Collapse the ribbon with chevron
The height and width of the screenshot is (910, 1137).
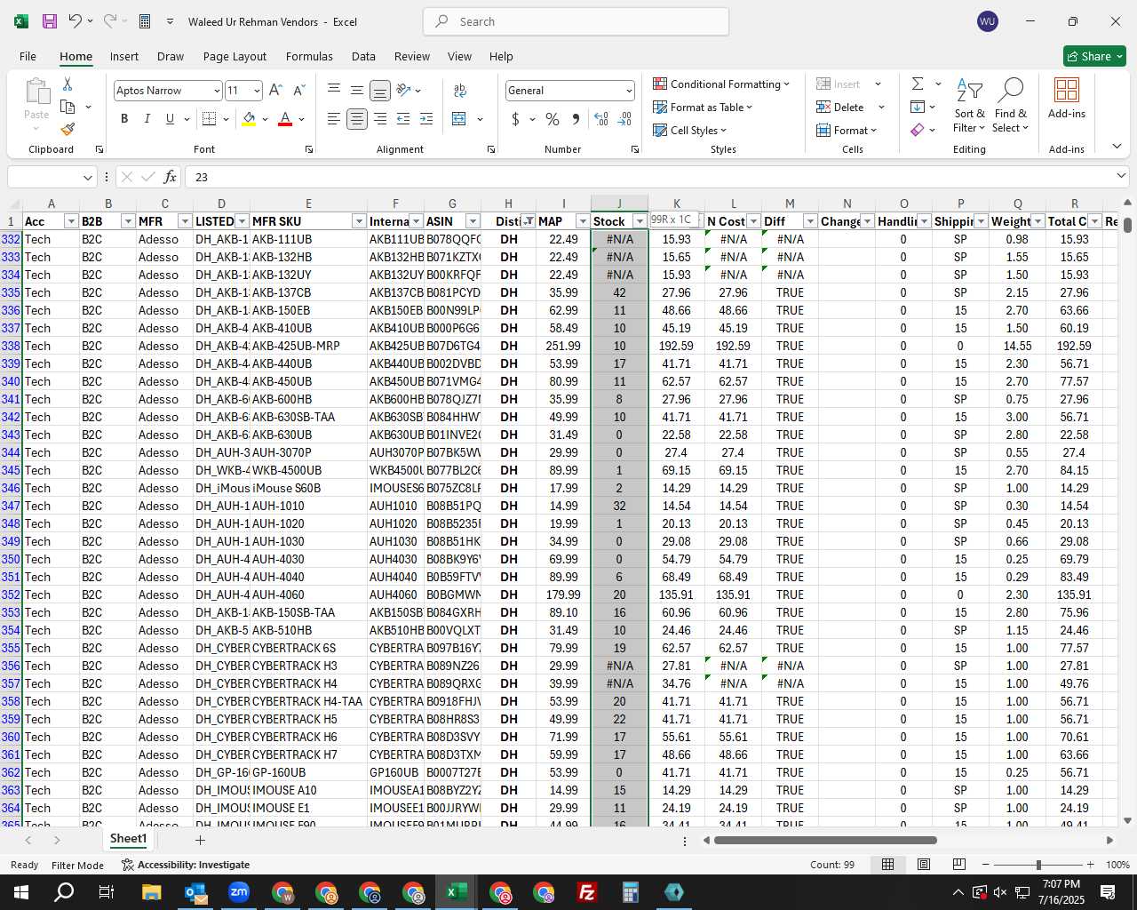(1117, 146)
